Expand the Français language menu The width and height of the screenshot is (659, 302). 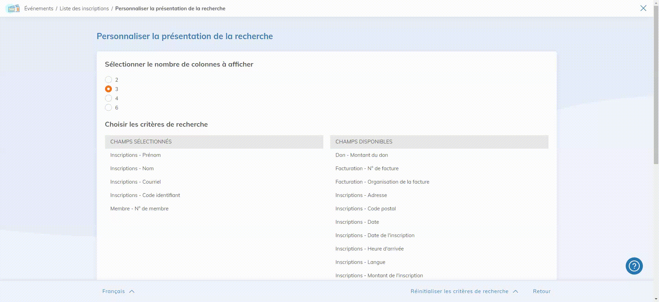pyautogui.click(x=118, y=291)
